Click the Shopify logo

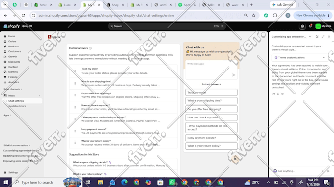tap(11, 26)
